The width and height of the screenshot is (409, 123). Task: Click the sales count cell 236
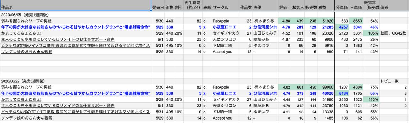(311, 21)
